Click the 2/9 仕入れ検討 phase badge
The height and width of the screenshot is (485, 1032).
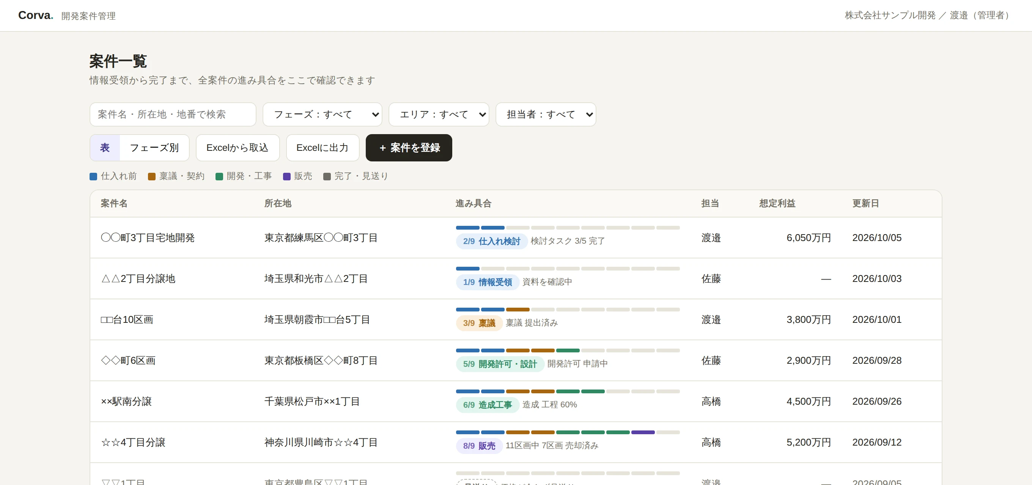coord(492,241)
